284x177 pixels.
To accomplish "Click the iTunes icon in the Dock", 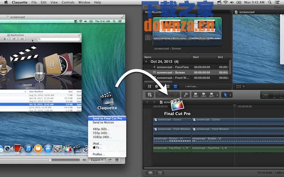I will (28, 149).
